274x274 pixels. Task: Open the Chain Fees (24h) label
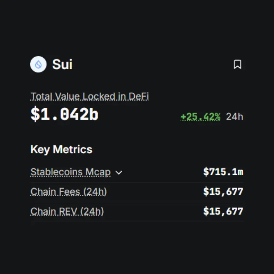click(69, 192)
